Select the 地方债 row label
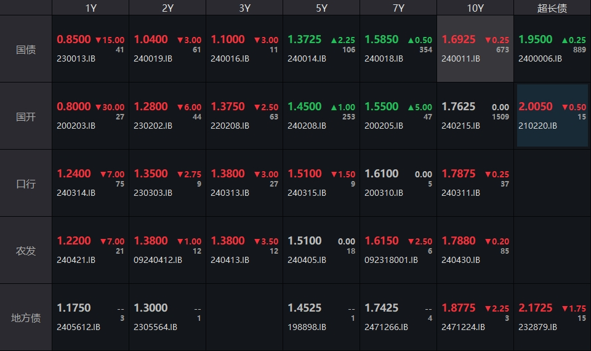 [x=26, y=318]
